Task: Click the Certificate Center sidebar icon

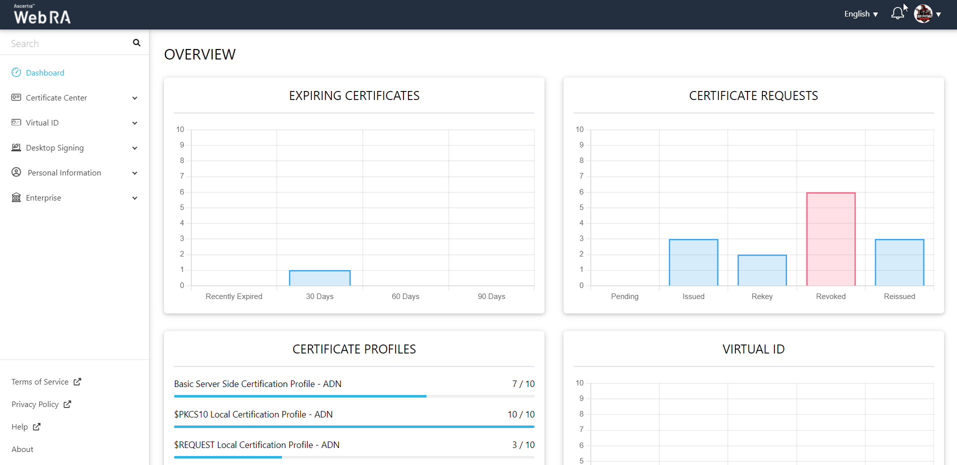Action: [x=16, y=97]
